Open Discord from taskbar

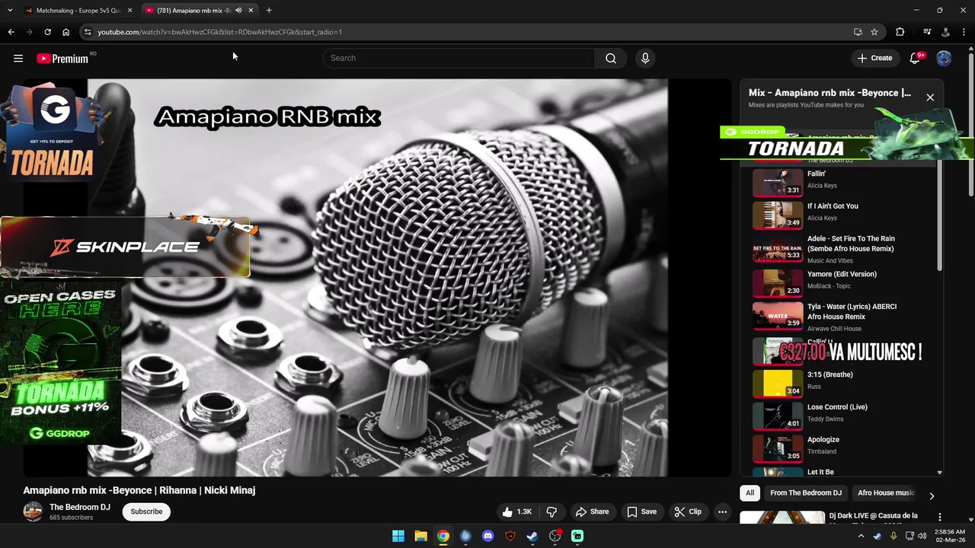tap(488, 536)
